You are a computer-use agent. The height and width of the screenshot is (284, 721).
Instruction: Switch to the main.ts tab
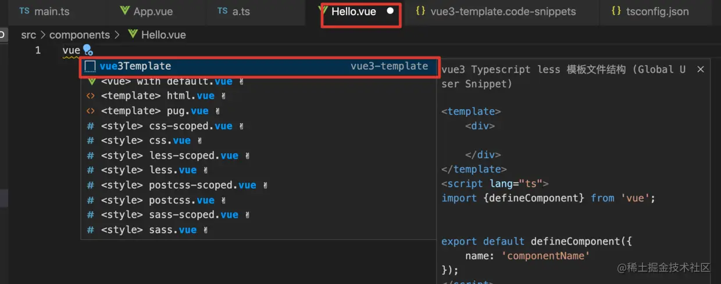44,12
